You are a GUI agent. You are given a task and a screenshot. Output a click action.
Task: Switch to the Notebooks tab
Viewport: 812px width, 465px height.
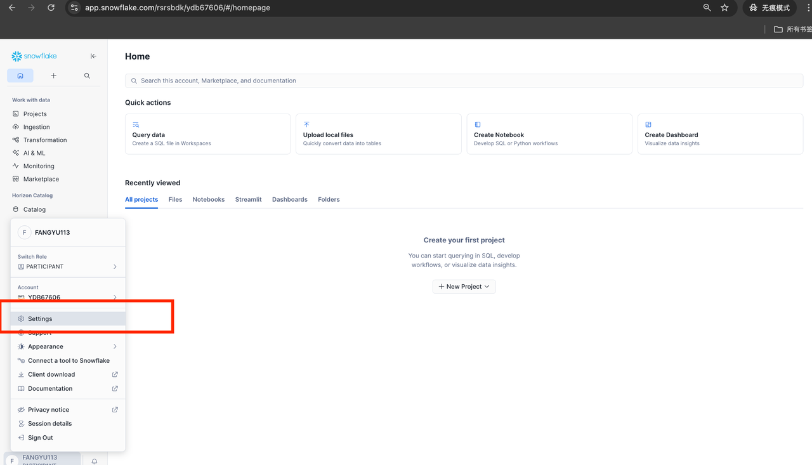209,199
